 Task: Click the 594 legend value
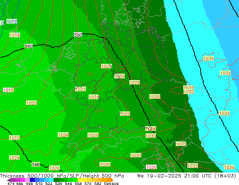(107, 183)
